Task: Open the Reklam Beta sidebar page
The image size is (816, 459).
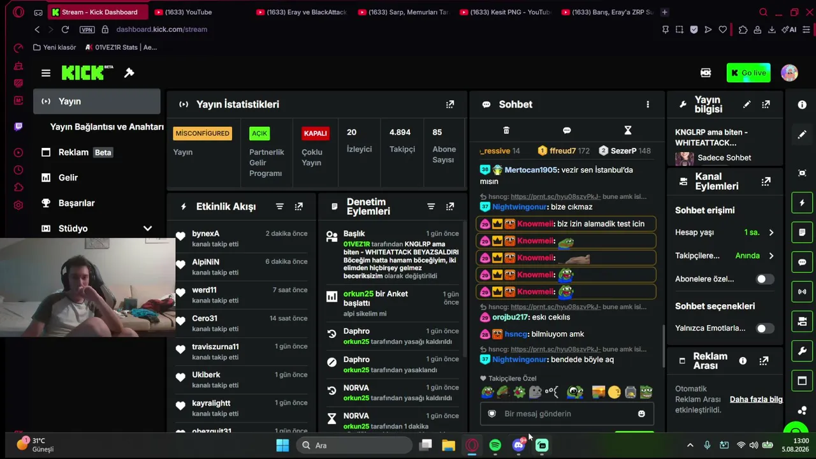Action: pos(97,152)
